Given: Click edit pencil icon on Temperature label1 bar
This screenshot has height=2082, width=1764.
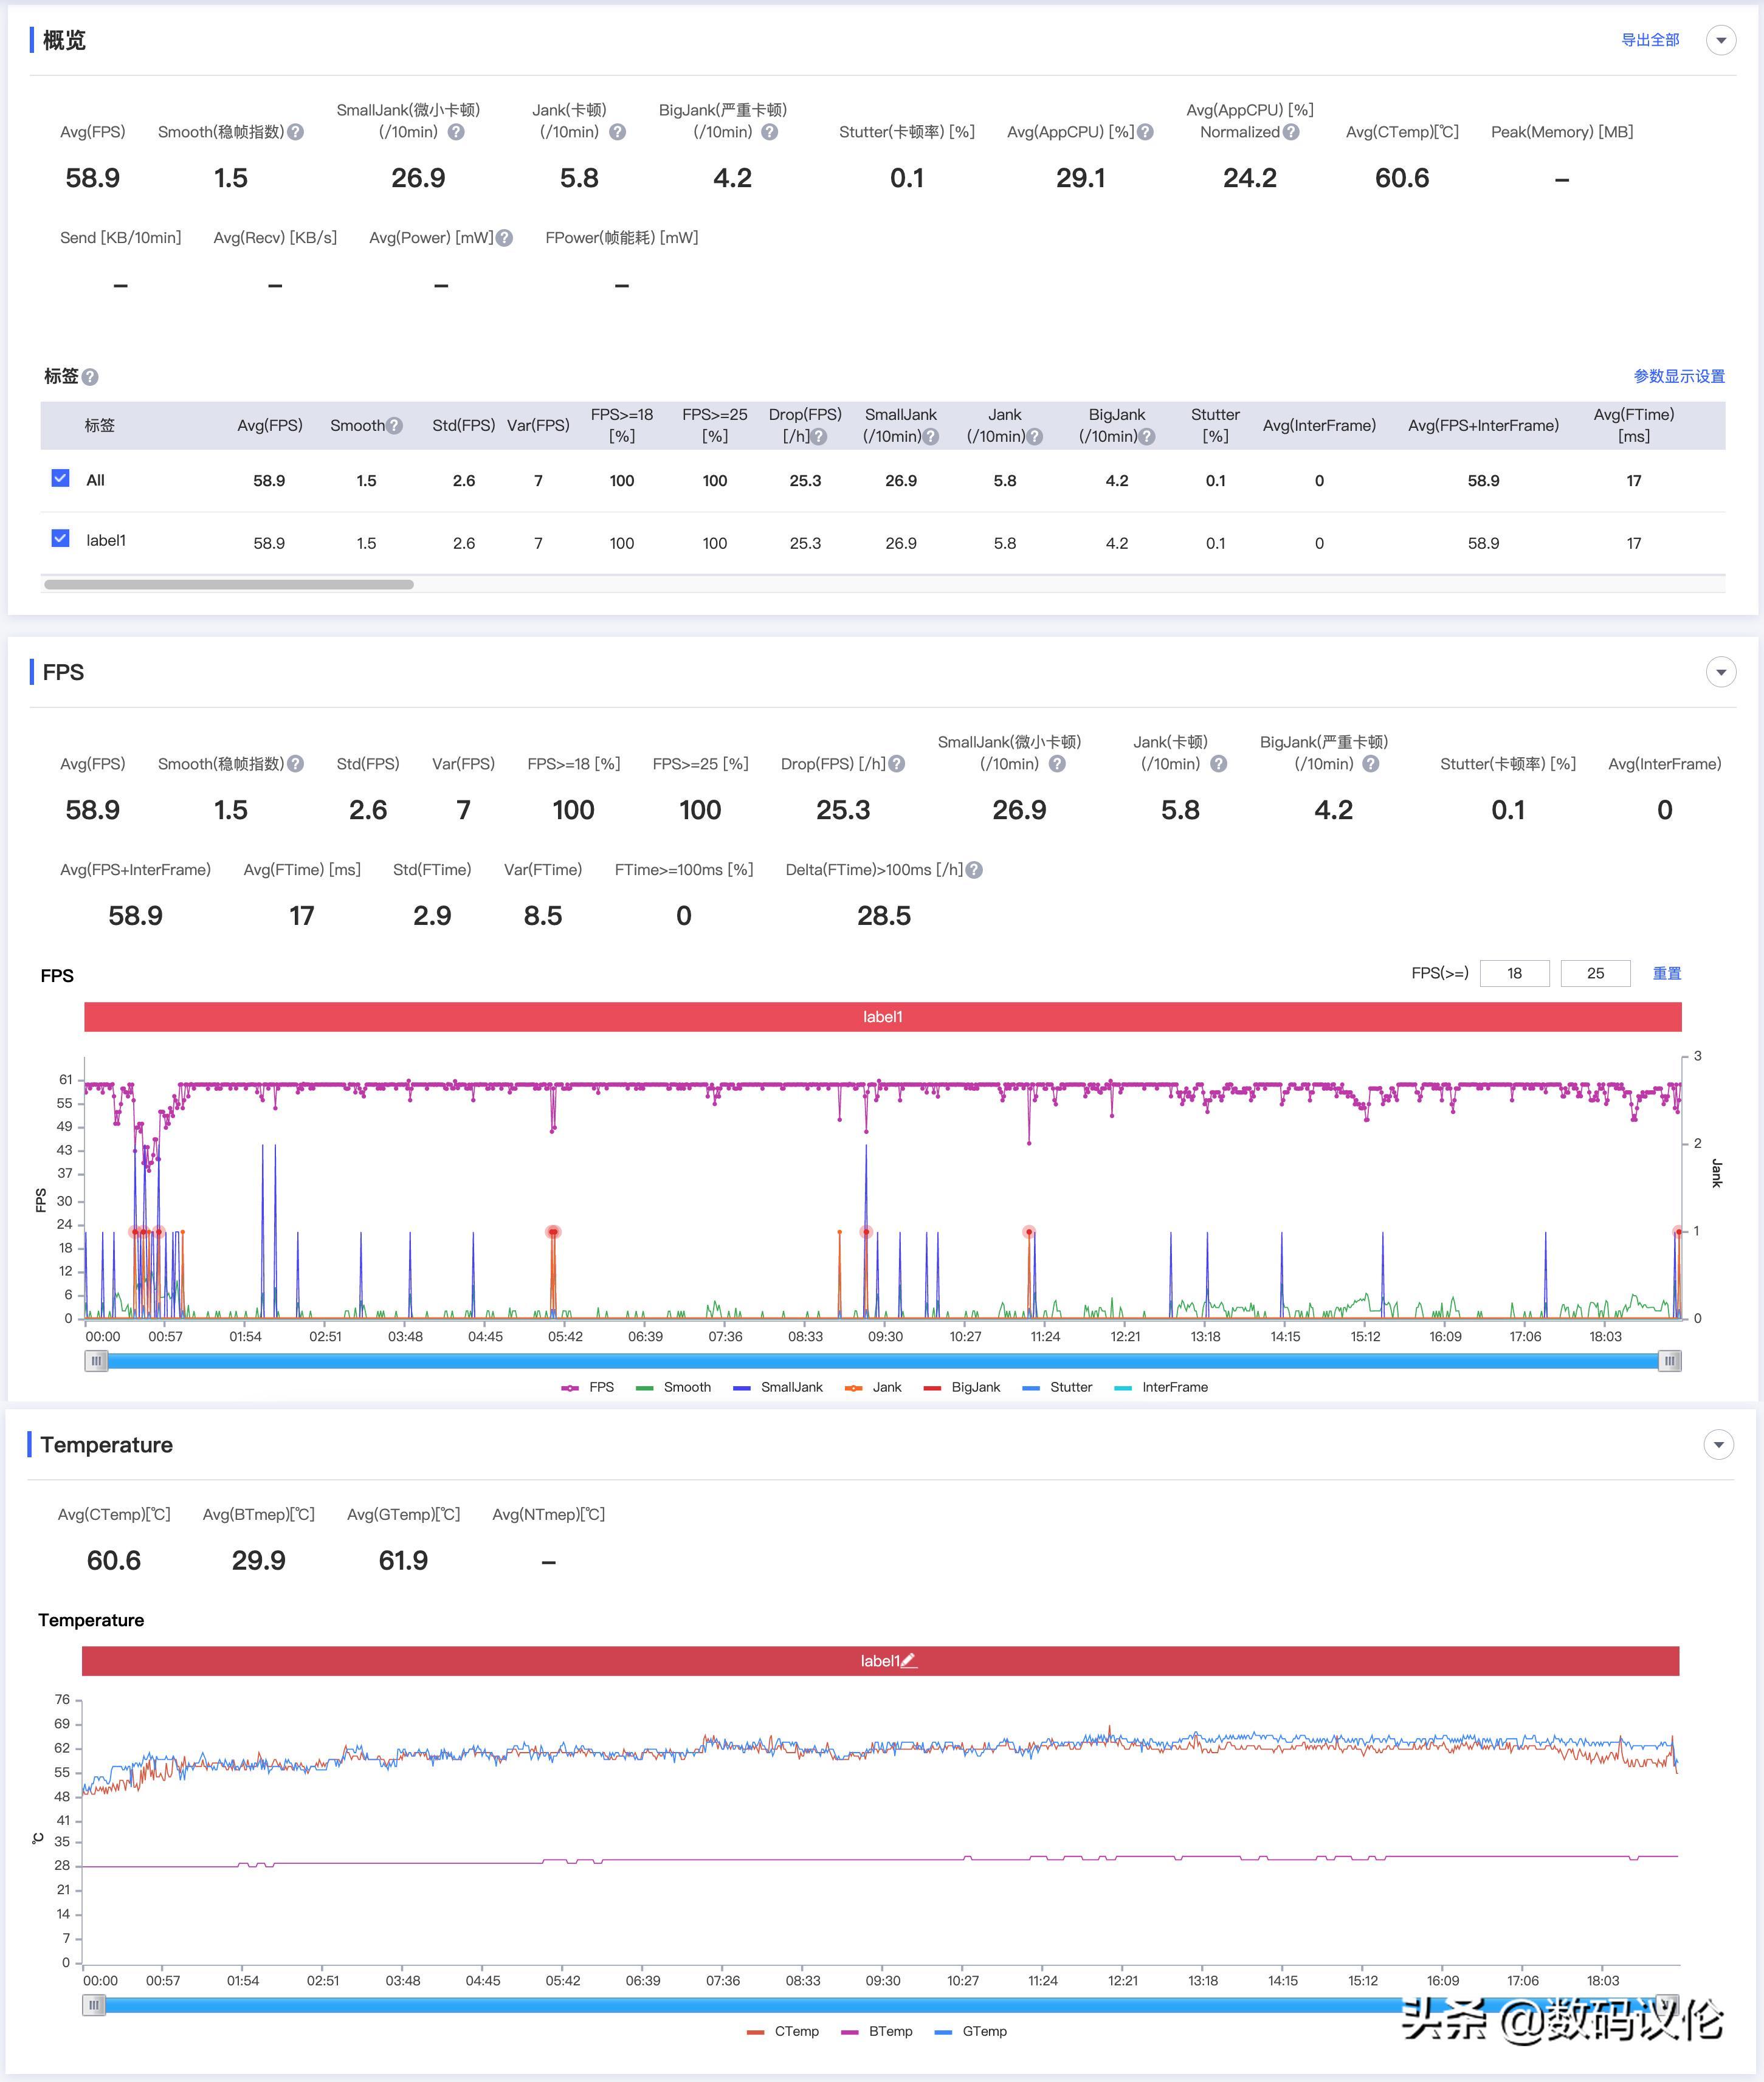Looking at the screenshot, I should 908,1660.
